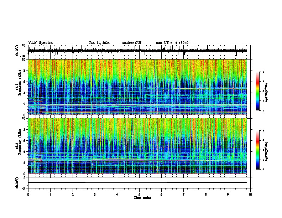Viewport: 282px width, 218px height.
Task: Click time-axis tick label "7"
Action: click(x=184, y=194)
